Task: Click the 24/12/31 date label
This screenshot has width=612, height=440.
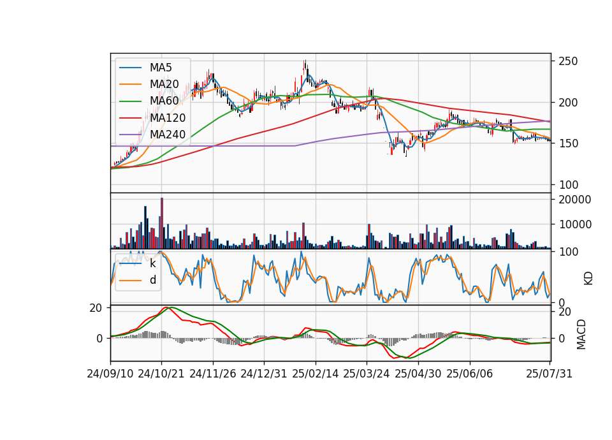Action: click(x=264, y=374)
